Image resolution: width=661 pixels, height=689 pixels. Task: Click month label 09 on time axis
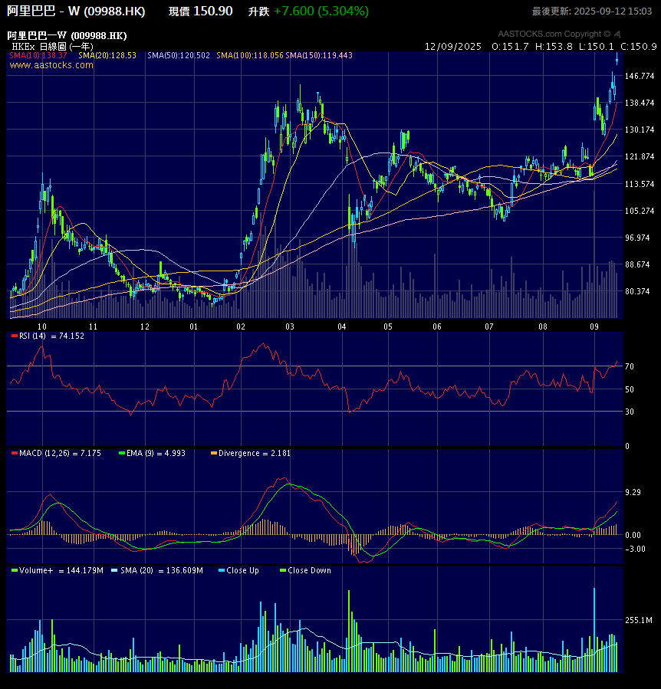click(594, 326)
